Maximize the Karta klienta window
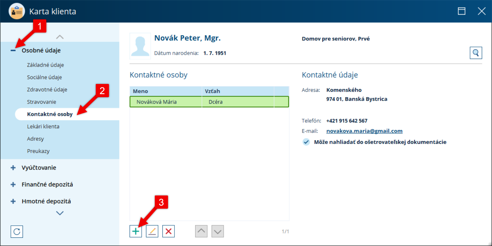The image size is (492, 246). click(x=462, y=11)
